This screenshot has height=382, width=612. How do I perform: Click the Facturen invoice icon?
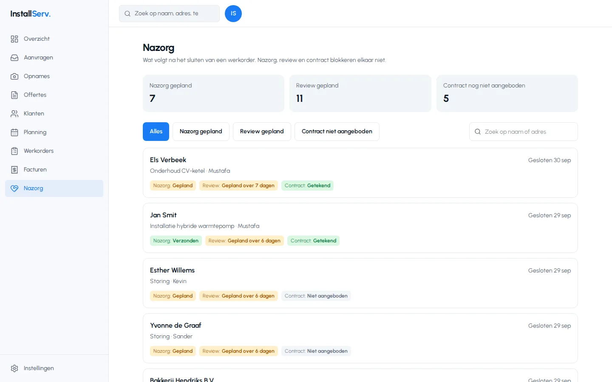14,170
